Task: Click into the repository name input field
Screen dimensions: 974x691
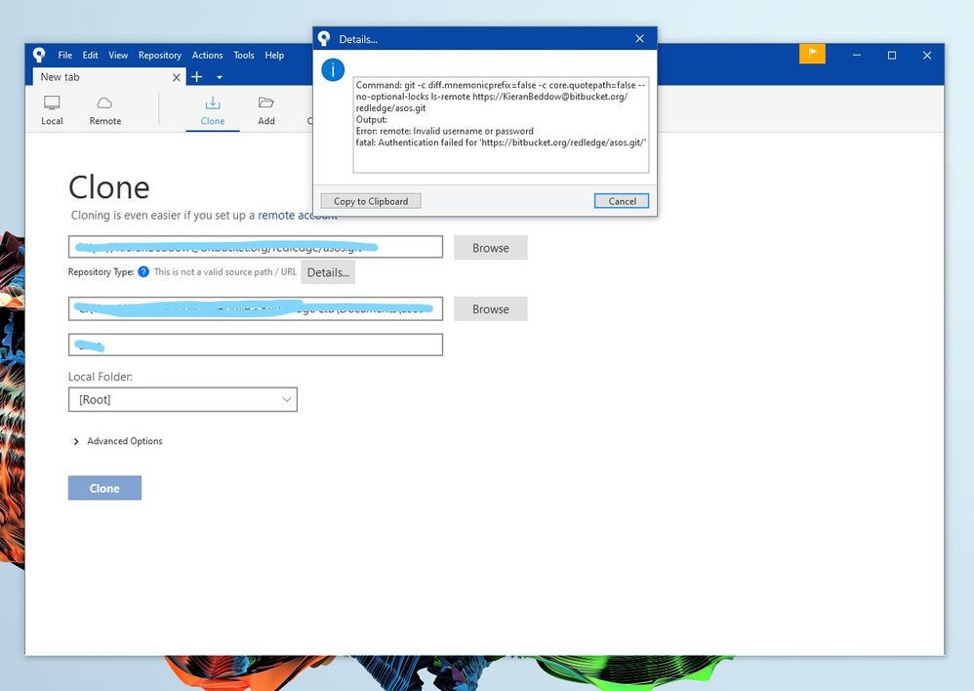Action: click(256, 345)
